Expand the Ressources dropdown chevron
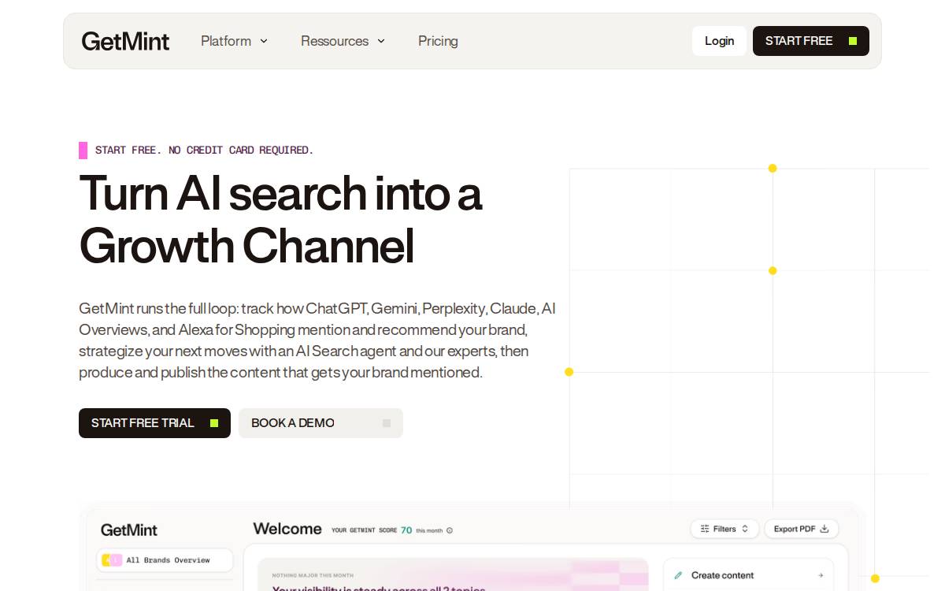 pyautogui.click(x=381, y=41)
